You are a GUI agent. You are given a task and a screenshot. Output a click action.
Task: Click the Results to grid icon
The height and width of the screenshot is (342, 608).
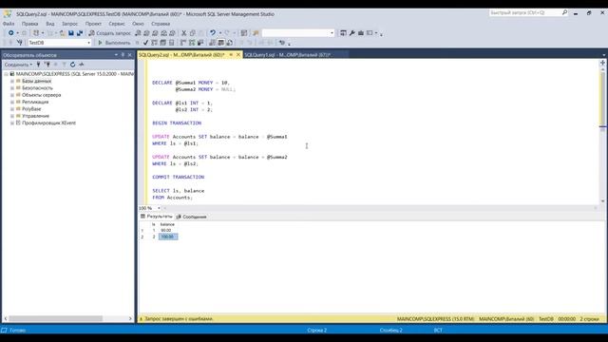tap(221, 43)
